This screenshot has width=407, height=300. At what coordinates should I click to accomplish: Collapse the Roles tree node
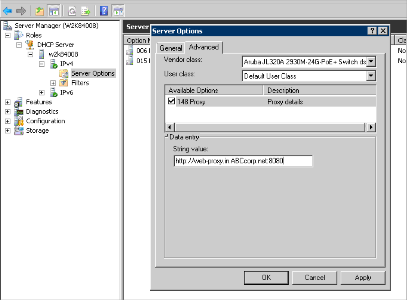8,35
